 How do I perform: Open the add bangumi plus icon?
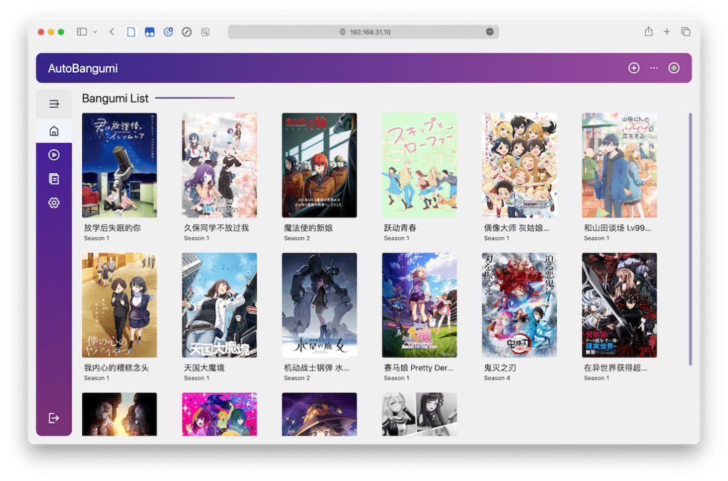pyautogui.click(x=633, y=68)
